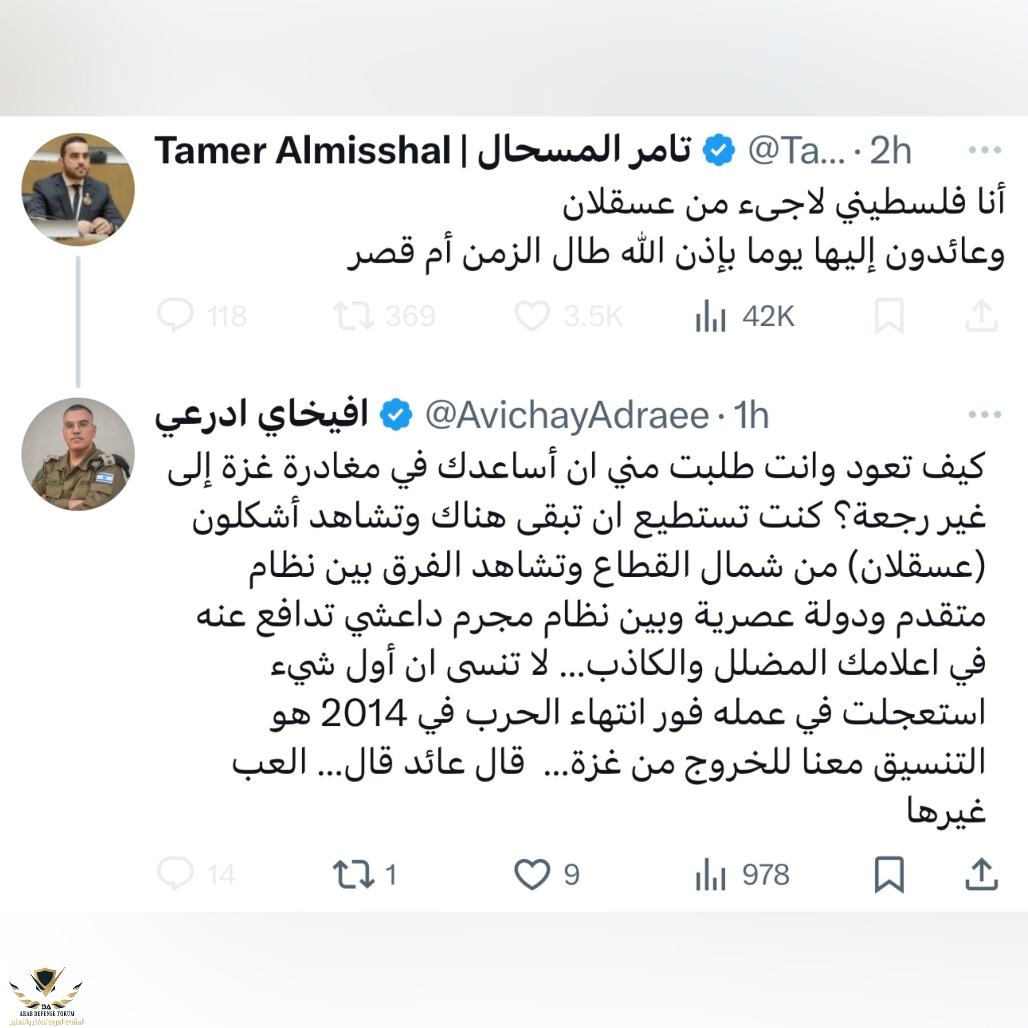Click the 2h timestamp on Tamer's tweet

tap(891, 151)
